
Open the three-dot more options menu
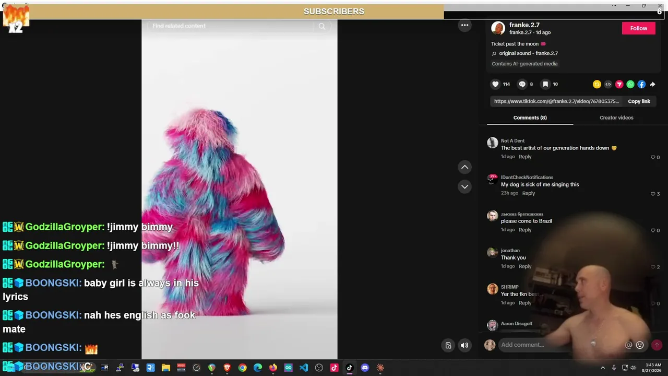464,25
